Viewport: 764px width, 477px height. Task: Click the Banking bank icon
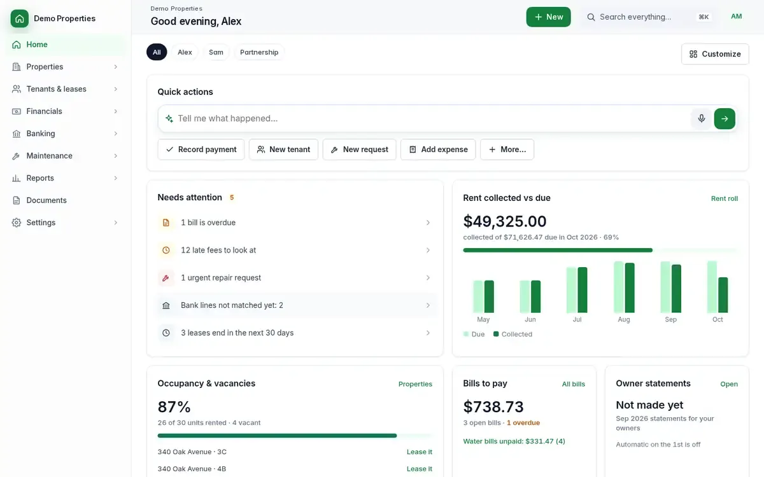point(17,134)
